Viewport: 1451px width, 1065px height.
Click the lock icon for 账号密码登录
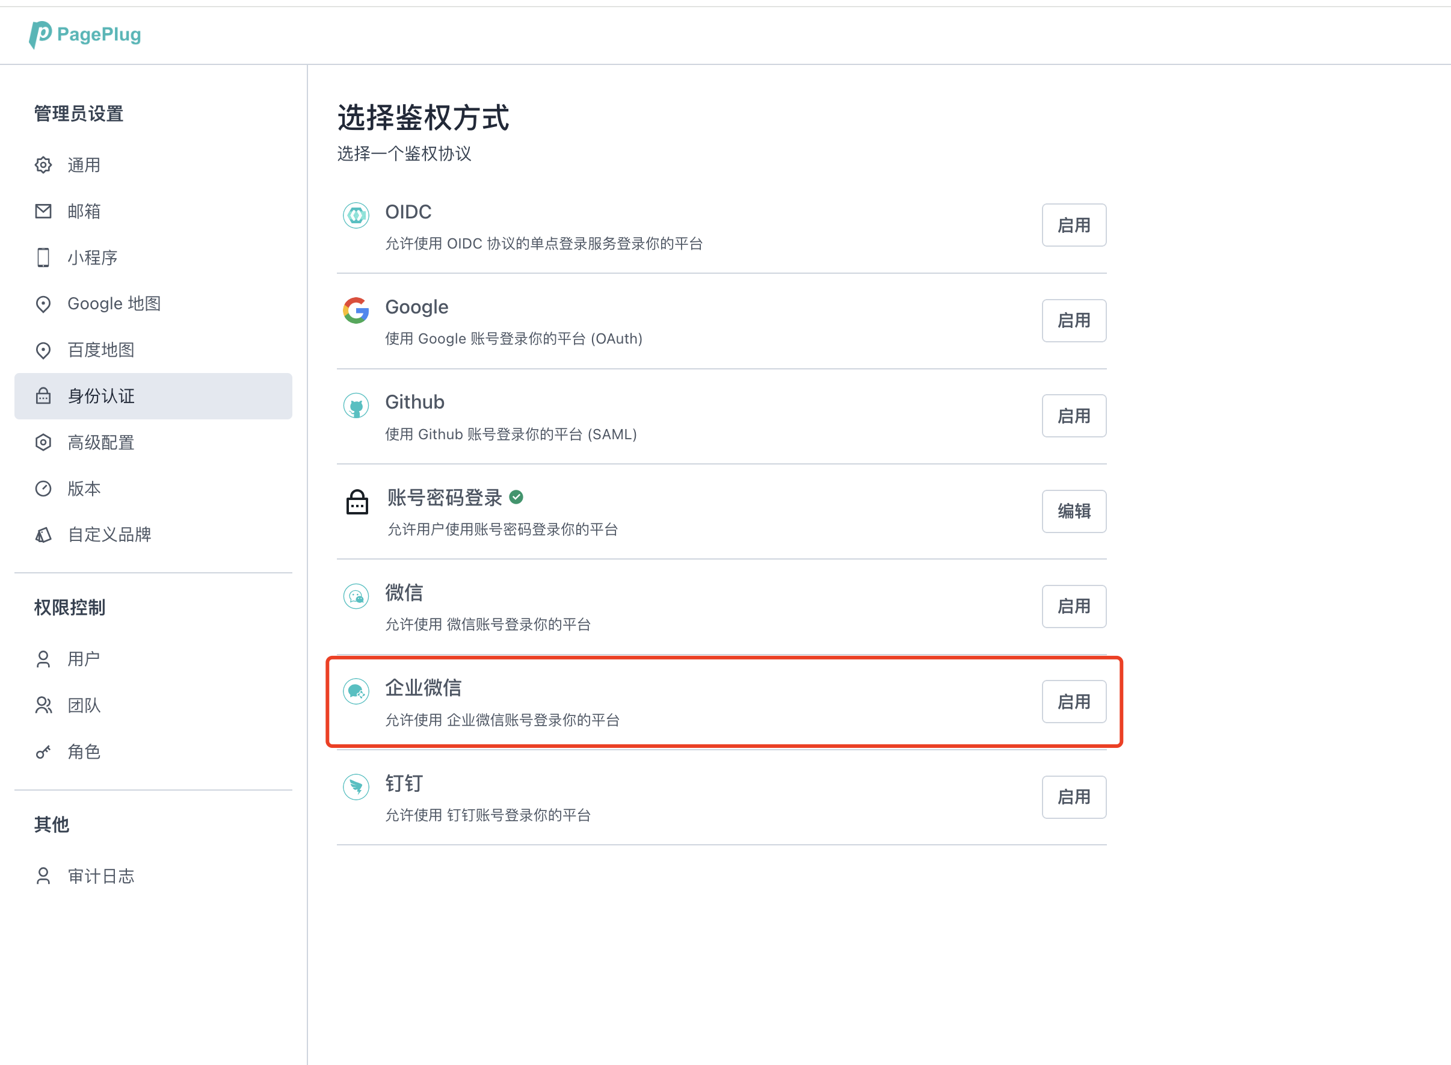(x=357, y=502)
